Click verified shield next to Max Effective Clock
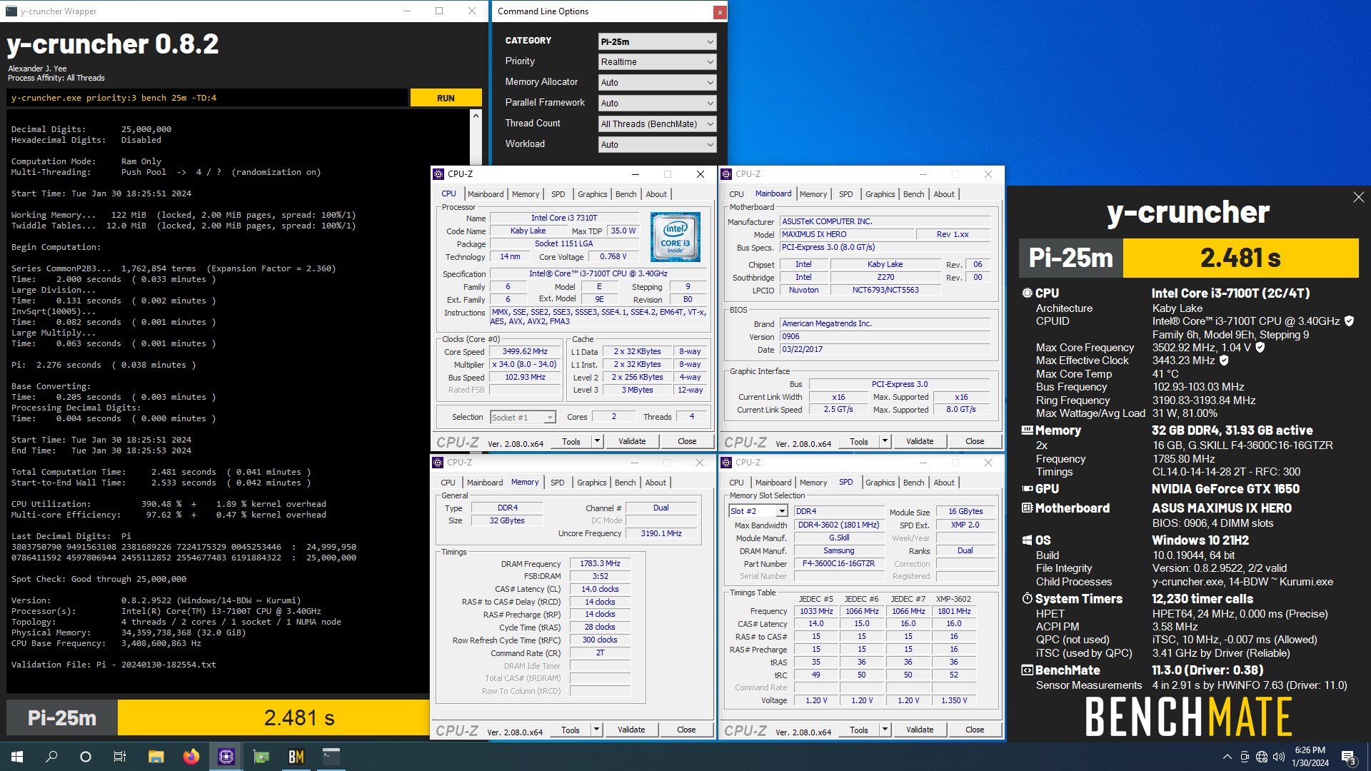This screenshot has width=1371, height=771. click(x=1224, y=361)
